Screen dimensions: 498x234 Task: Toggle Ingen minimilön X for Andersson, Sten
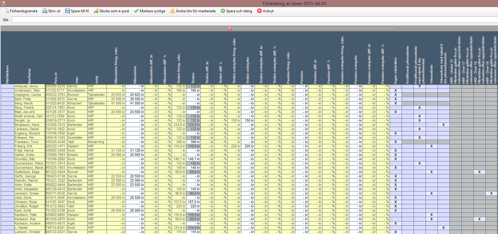pyautogui.click(x=396, y=91)
